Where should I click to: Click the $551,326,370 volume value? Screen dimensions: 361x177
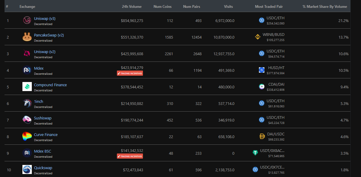click(x=132, y=37)
